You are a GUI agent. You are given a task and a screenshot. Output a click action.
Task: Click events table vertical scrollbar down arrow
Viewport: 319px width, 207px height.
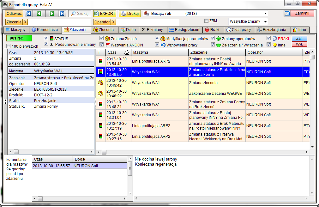tap(312, 147)
